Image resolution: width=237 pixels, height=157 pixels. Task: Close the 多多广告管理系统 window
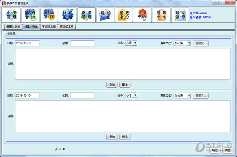[x=230, y=3]
